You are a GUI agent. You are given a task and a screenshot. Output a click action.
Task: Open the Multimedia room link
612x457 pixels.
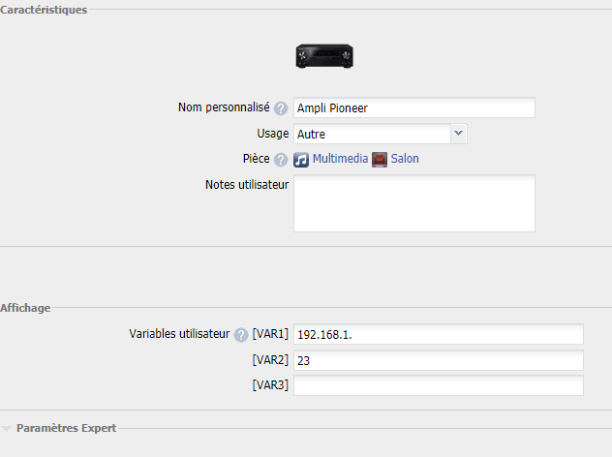pos(340,159)
